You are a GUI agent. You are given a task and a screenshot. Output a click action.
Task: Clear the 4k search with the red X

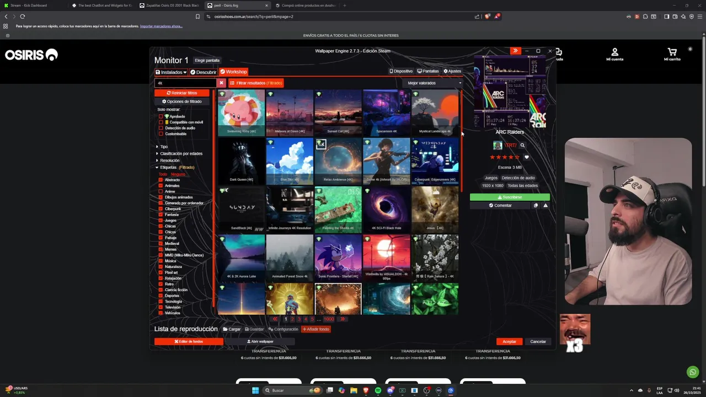[221, 83]
